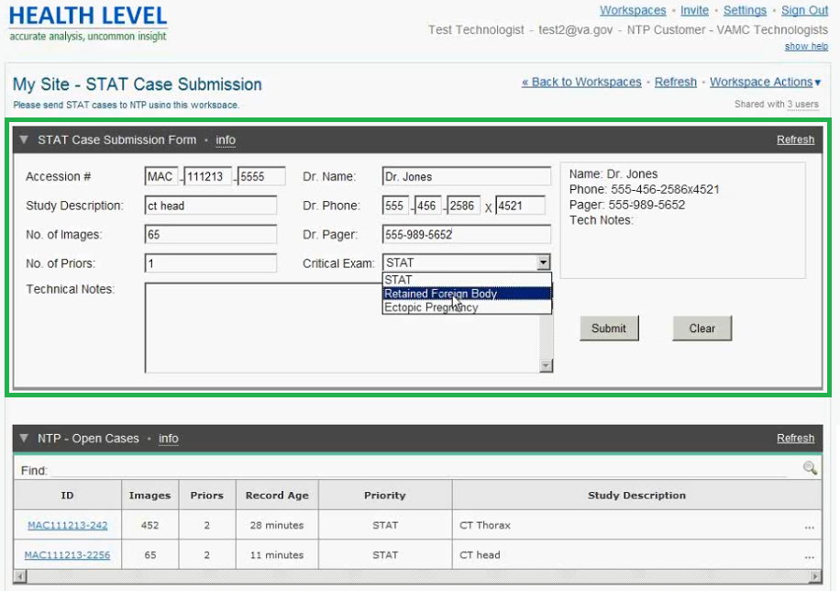The height and width of the screenshot is (591, 840).
Task: Click the Dr. Pager input field
Action: pos(467,234)
